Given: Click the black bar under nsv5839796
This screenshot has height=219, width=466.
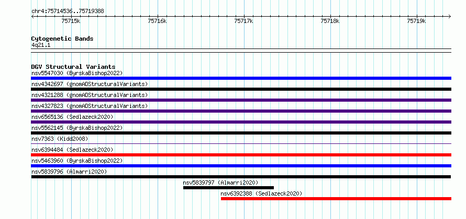Looking at the screenshot, I should [241, 177].
